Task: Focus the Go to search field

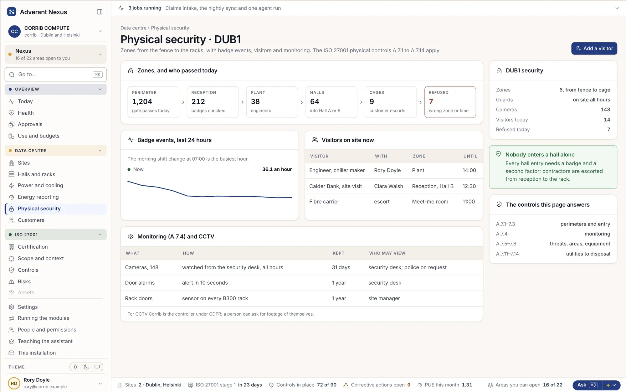Action: [x=56, y=75]
